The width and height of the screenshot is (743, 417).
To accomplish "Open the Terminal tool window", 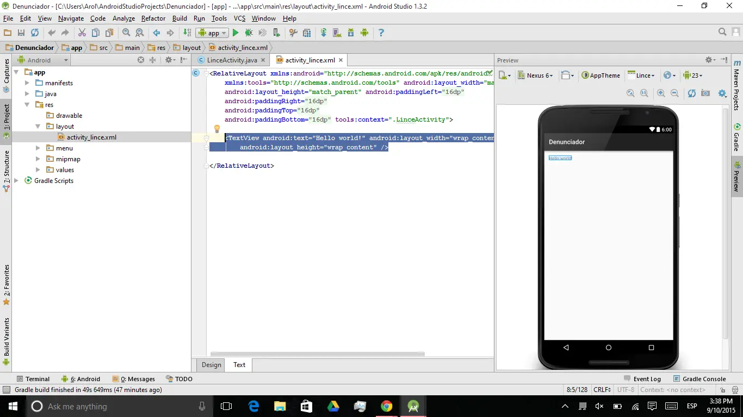I will click(x=33, y=379).
